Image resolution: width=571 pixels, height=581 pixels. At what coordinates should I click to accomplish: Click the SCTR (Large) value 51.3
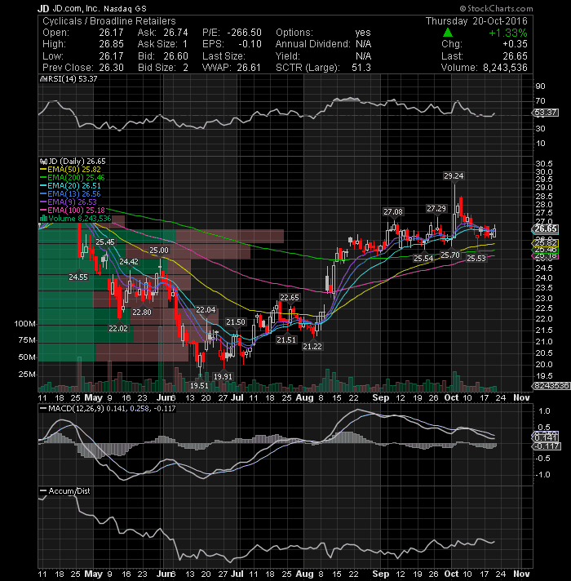pyautogui.click(x=361, y=68)
